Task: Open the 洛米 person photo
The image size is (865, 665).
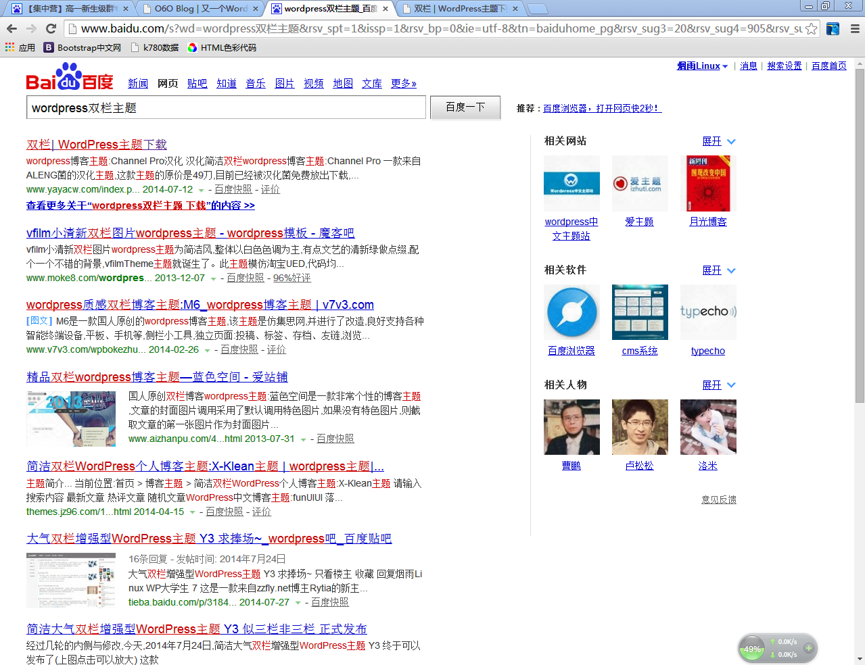Action: [708, 427]
